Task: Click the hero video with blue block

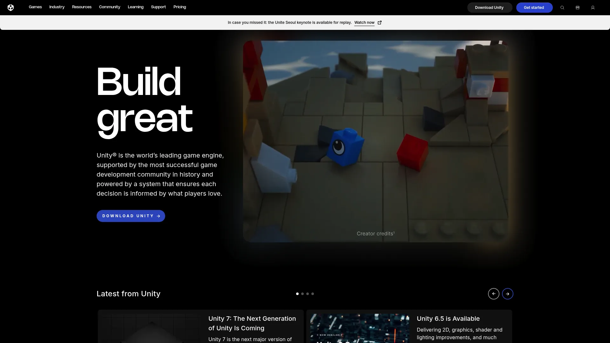Action: coord(376,141)
